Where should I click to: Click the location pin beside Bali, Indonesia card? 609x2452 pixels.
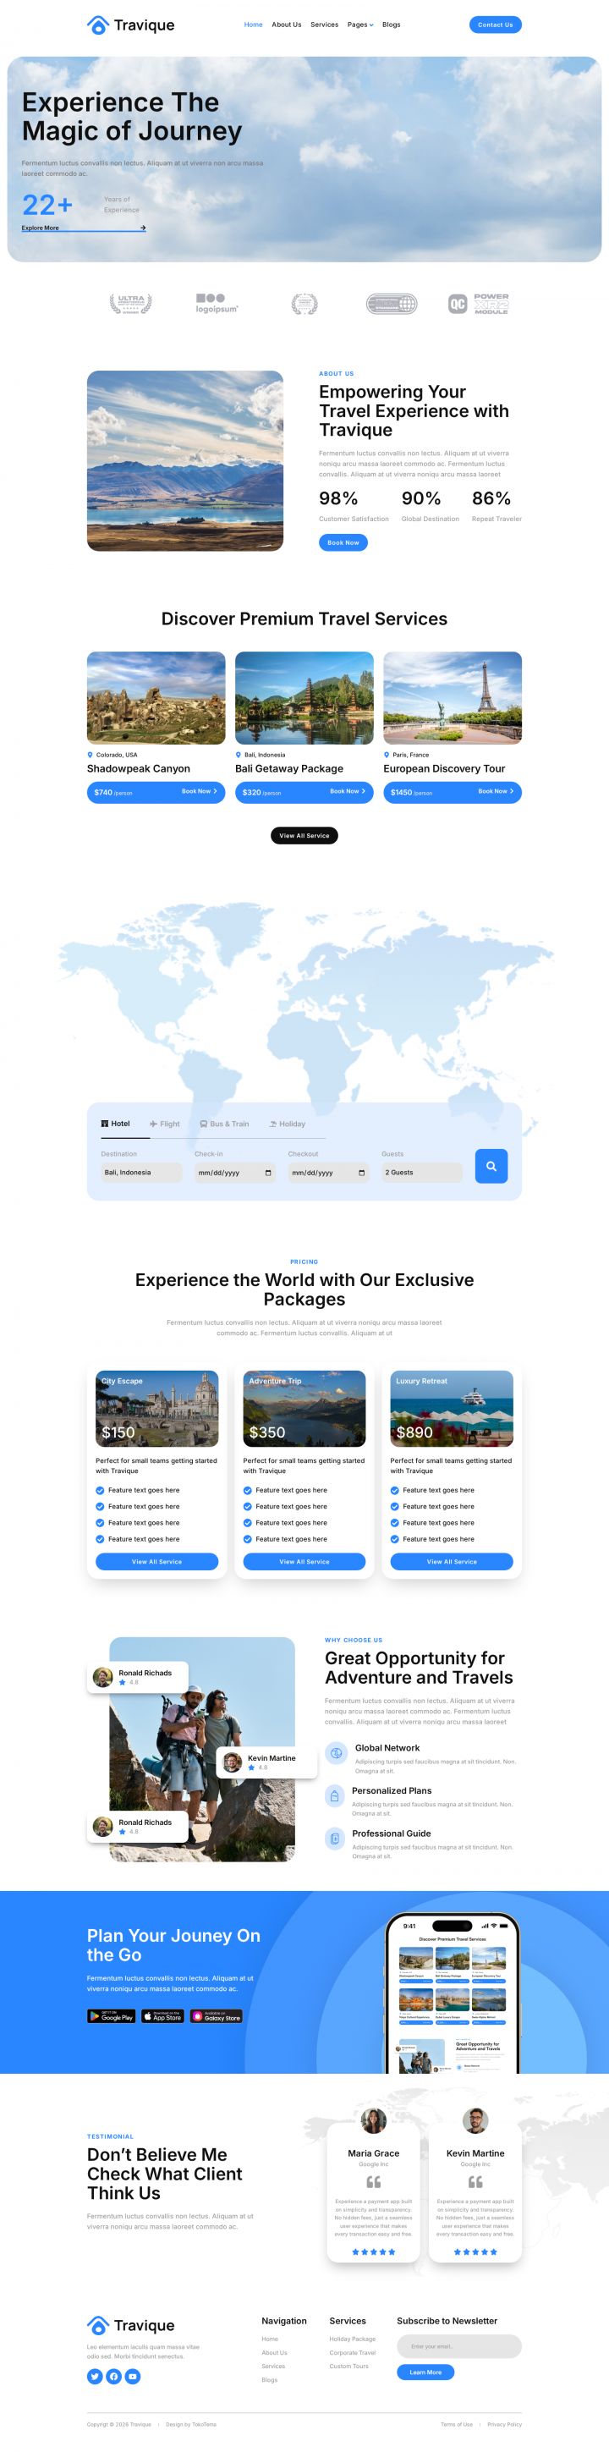(239, 755)
